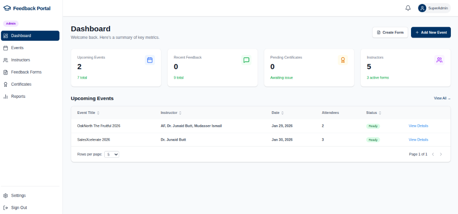
Task: Click the 'Page 1 of 1' indicator
Action: pos(418,154)
